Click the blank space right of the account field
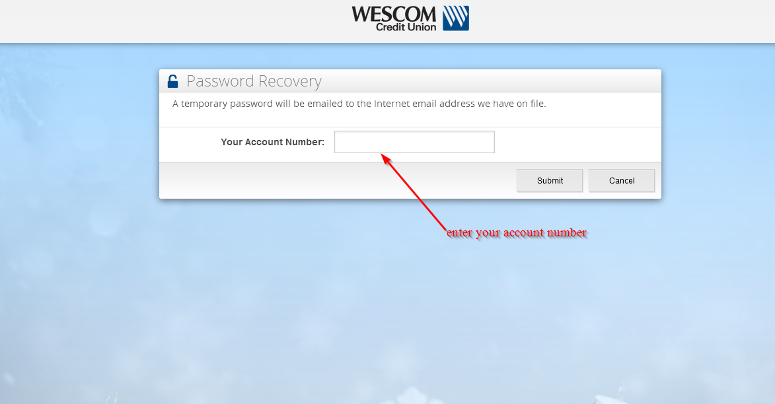The image size is (775, 404). [577, 142]
